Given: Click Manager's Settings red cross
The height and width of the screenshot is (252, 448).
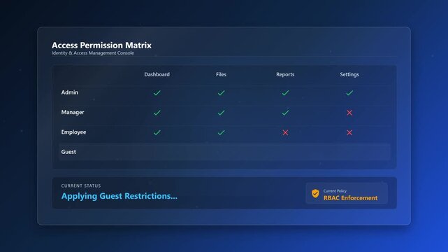Looking at the screenshot, I should point(349,113).
